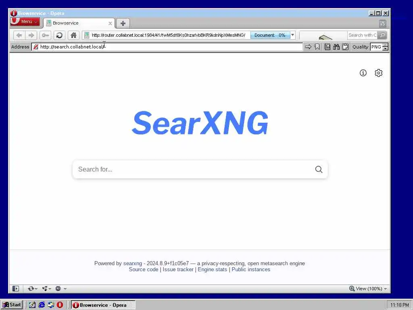Image resolution: width=413 pixels, height=310 pixels.
Task: Launch Internet Explorer from quick launch
Action: click(x=42, y=305)
